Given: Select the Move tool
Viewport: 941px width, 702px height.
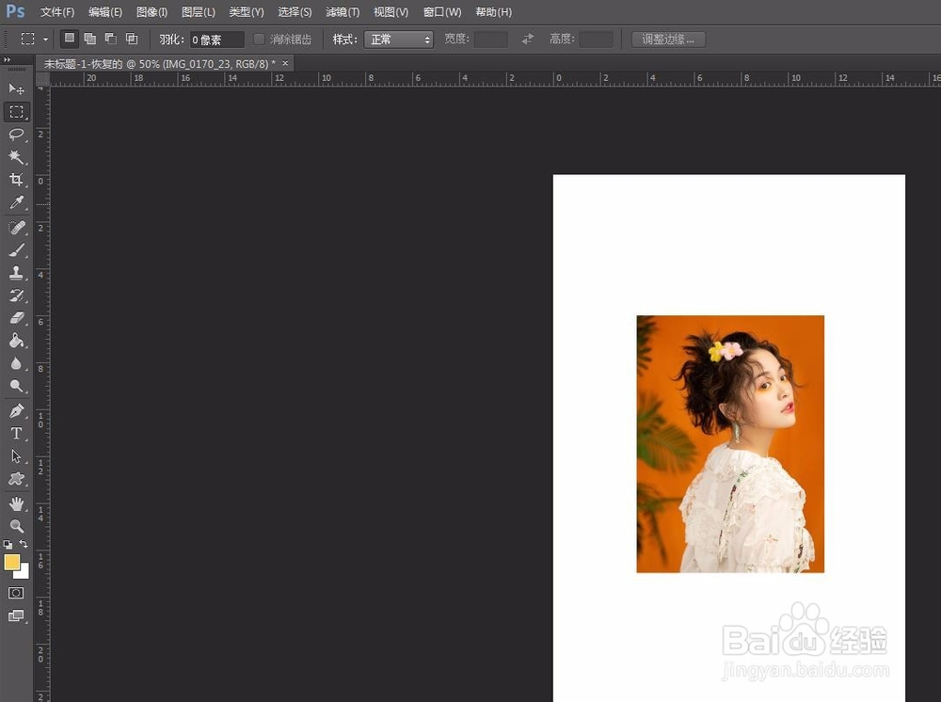Looking at the screenshot, I should click(x=16, y=89).
